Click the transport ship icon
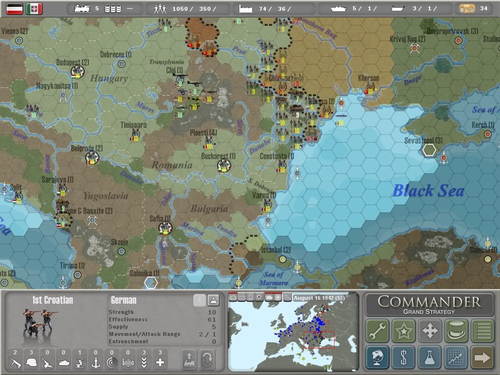The width and height of the screenshot is (500, 375). pos(398,9)
